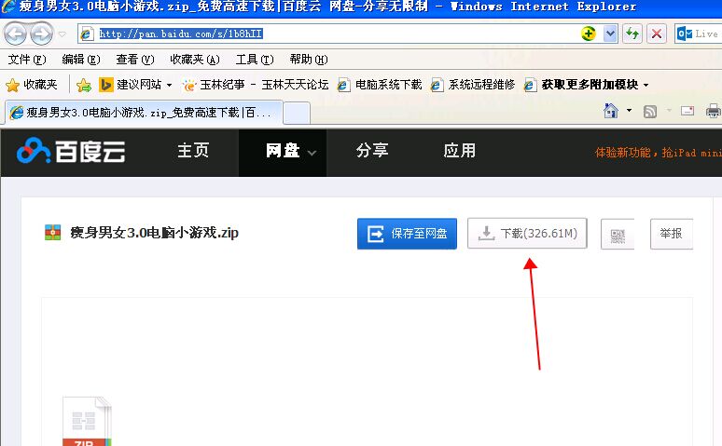
Task: Click the 下载(326.61M) download button
Action: point(527,233)
